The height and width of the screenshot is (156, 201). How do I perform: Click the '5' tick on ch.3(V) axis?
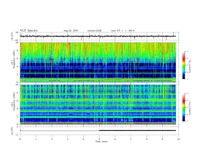(18, 127)
